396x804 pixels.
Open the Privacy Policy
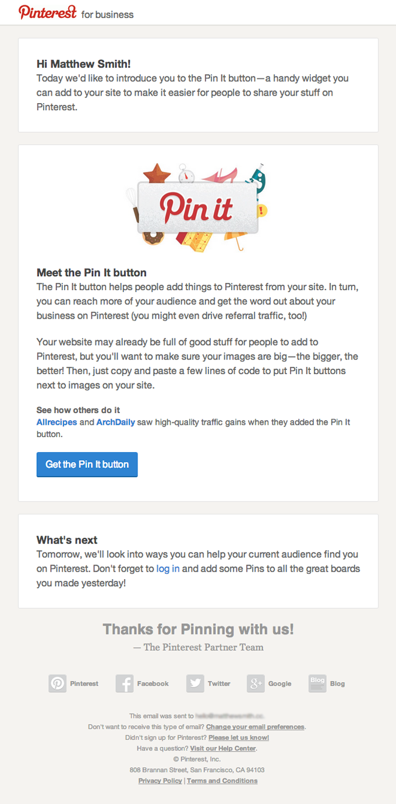(160, 780)
